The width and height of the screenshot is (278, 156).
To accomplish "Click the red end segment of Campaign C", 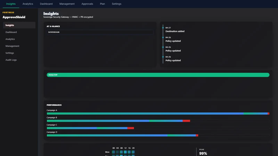I will (131, 128).
